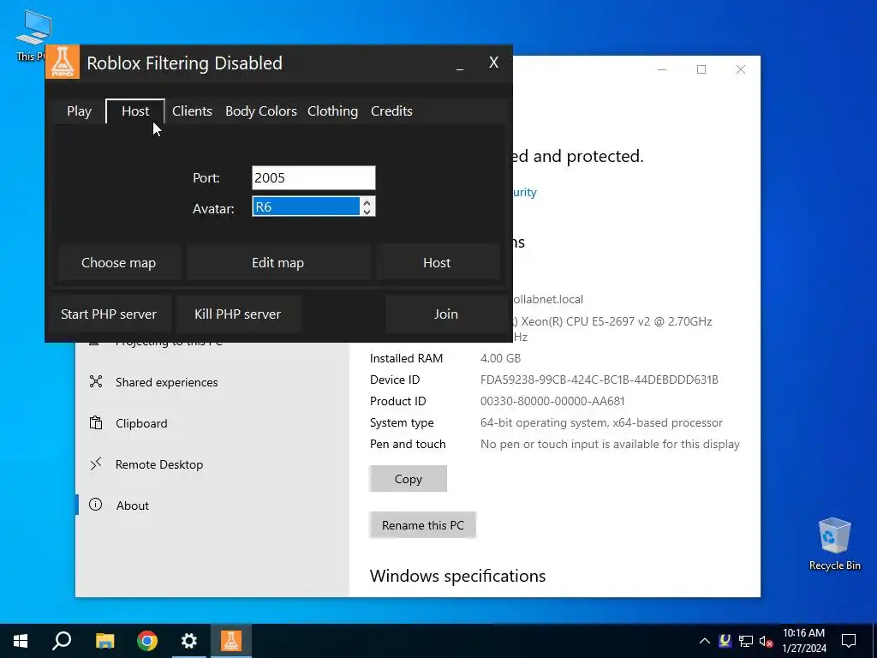
Task: Click the Remote Desktop icon
Action: tap(96, 464)
